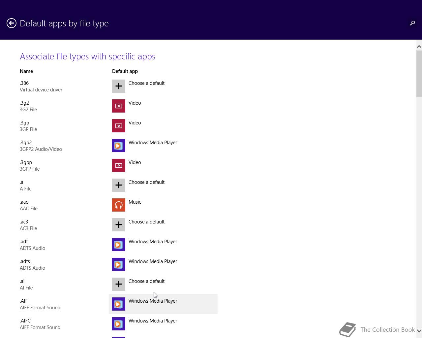
Task: Click Default apps by file type title
Action: click(x=64, y=23)
